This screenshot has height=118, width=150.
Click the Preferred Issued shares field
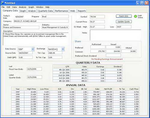[x=113, y=47]
